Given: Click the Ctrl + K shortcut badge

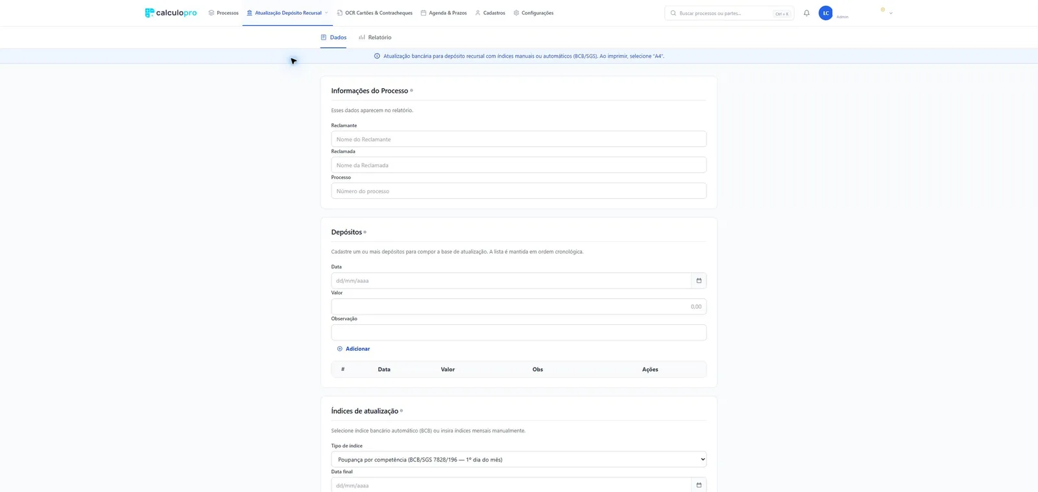Looking at the screenshot, I should (x=782, y=14).
